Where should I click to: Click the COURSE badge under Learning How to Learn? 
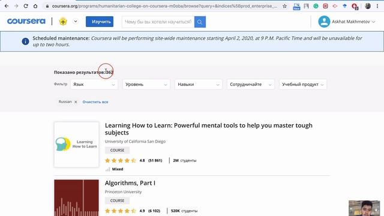pos(117,150)
